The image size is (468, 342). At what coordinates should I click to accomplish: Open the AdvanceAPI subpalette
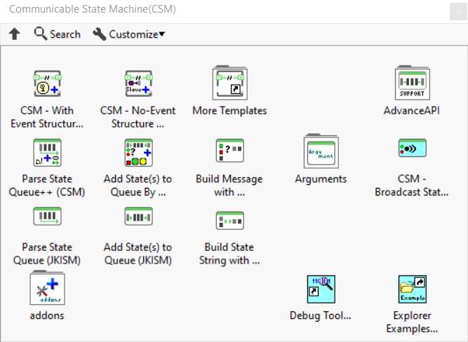412,83
